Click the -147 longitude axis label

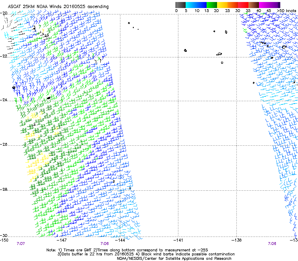[x=62, y=240]
